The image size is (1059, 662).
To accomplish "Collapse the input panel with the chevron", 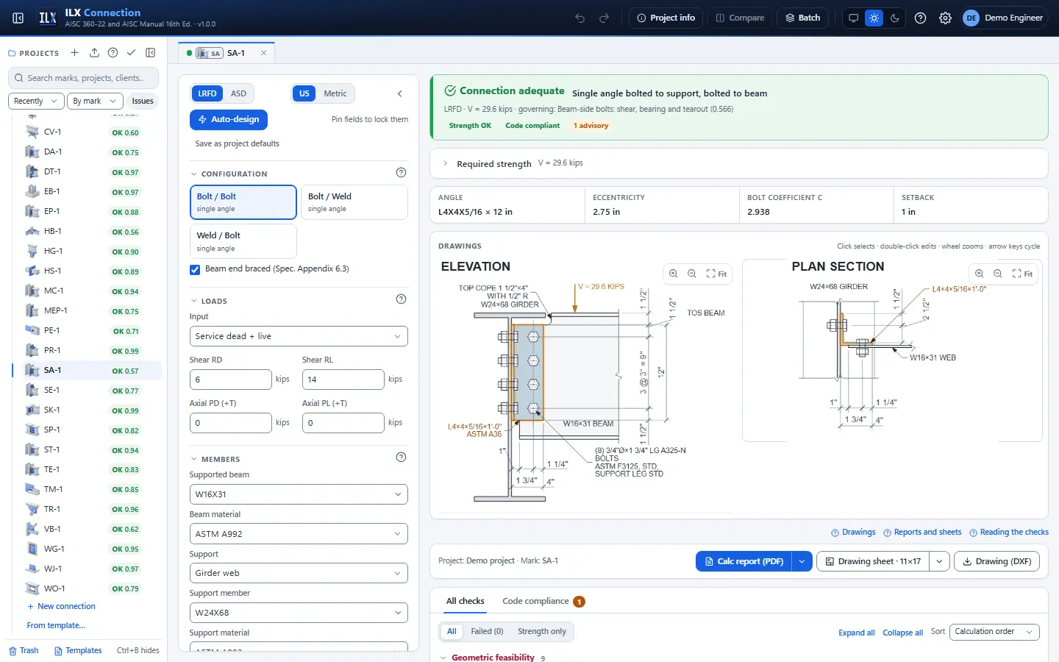I will coord(400,93).
